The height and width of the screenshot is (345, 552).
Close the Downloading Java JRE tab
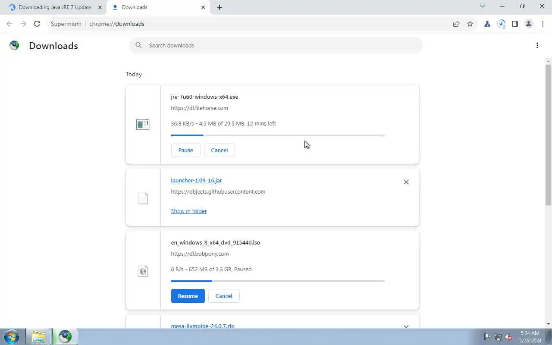[100, 7]
